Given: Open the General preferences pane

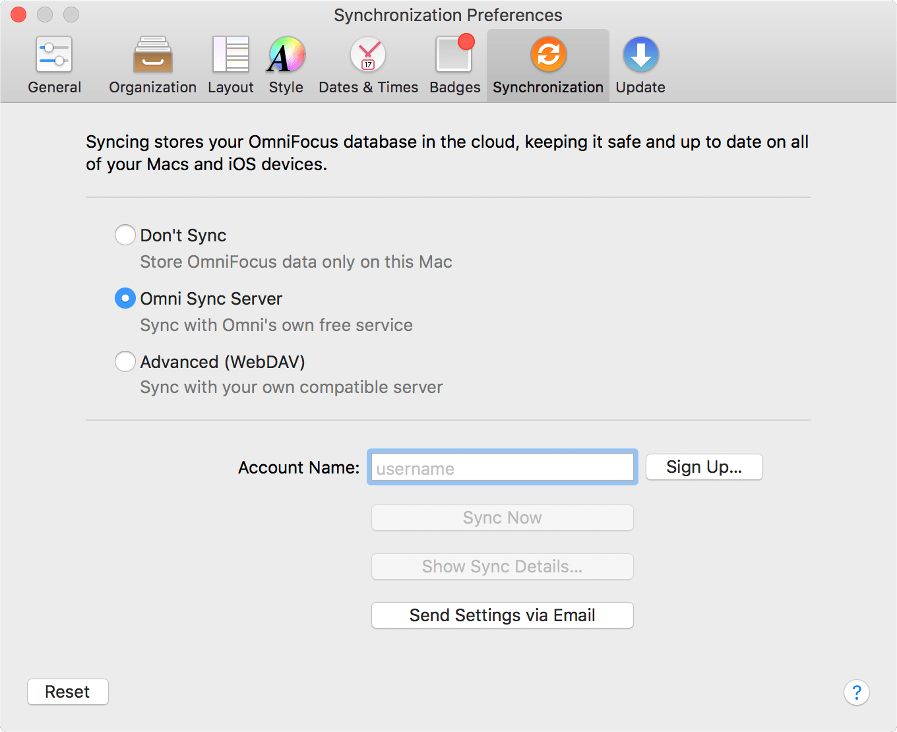Looking at the screenshot, I should pos(54,65).
